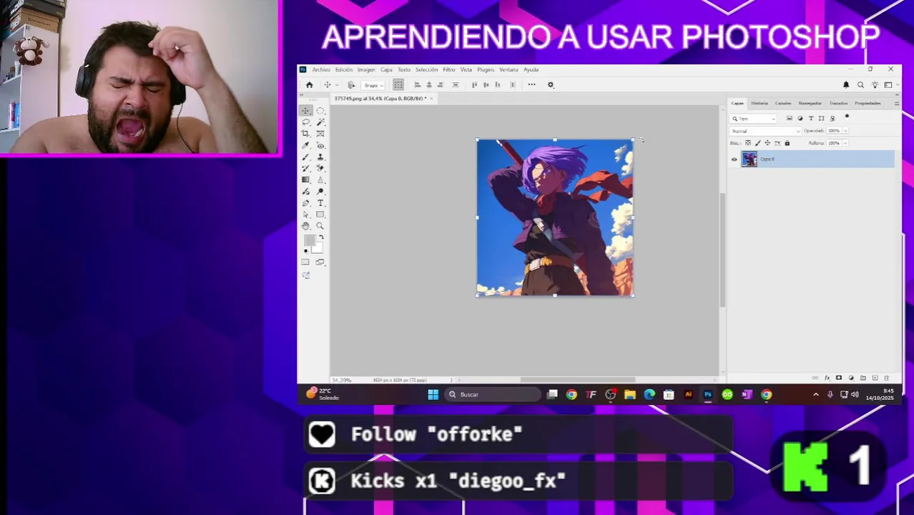Select the Gradient tool
This screenshot has width=914, height=515.
[x=306, y=180]
